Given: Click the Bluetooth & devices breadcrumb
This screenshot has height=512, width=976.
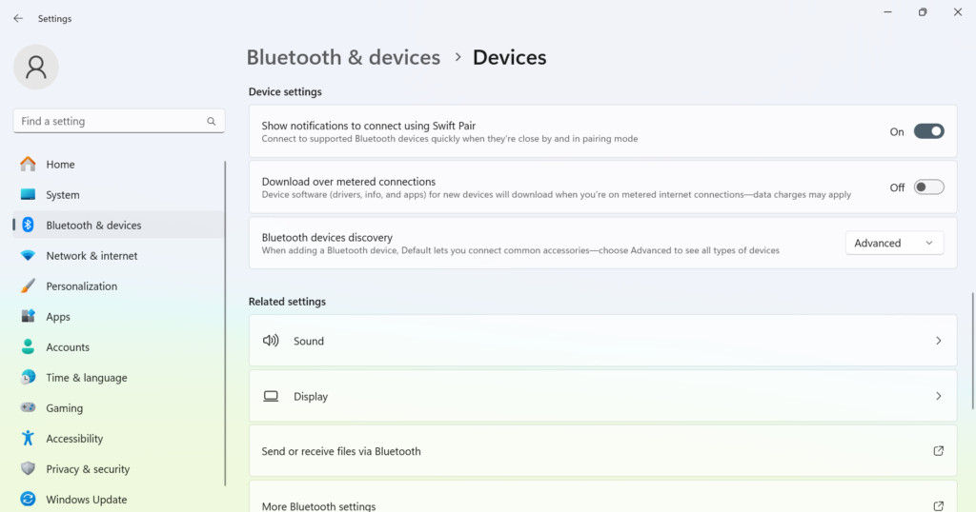Looking at the screenshot, I should [x=343, y=57].
